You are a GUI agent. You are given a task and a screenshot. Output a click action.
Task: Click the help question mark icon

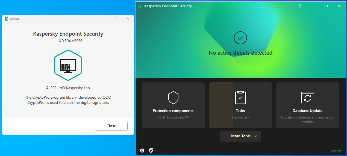click(300, 6)
